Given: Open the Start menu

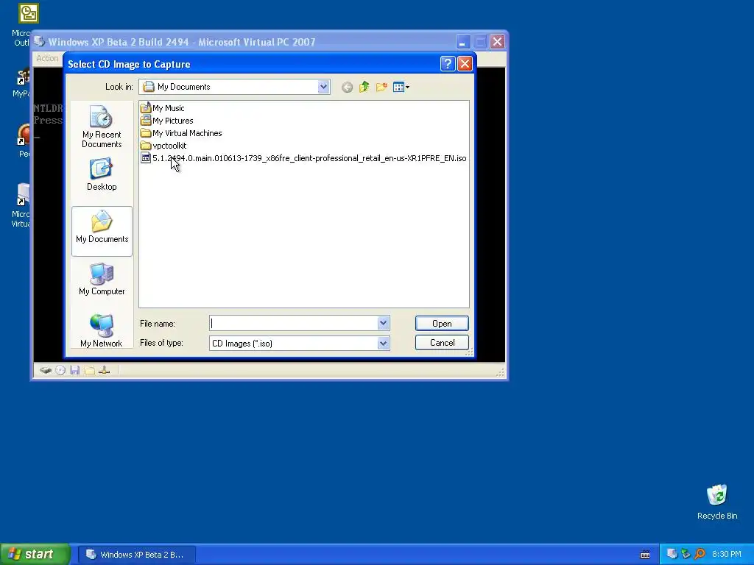Looking at the screenshot, I should 35,554.
